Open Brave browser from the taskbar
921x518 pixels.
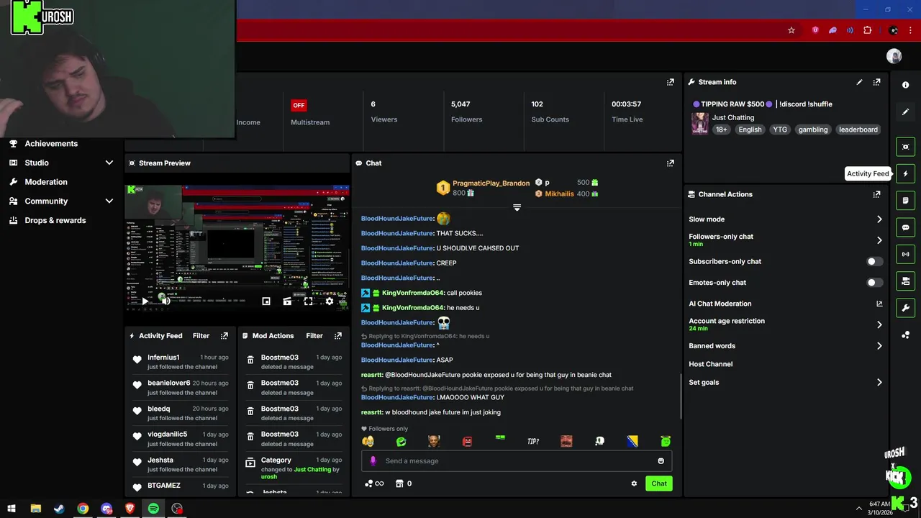130,509
